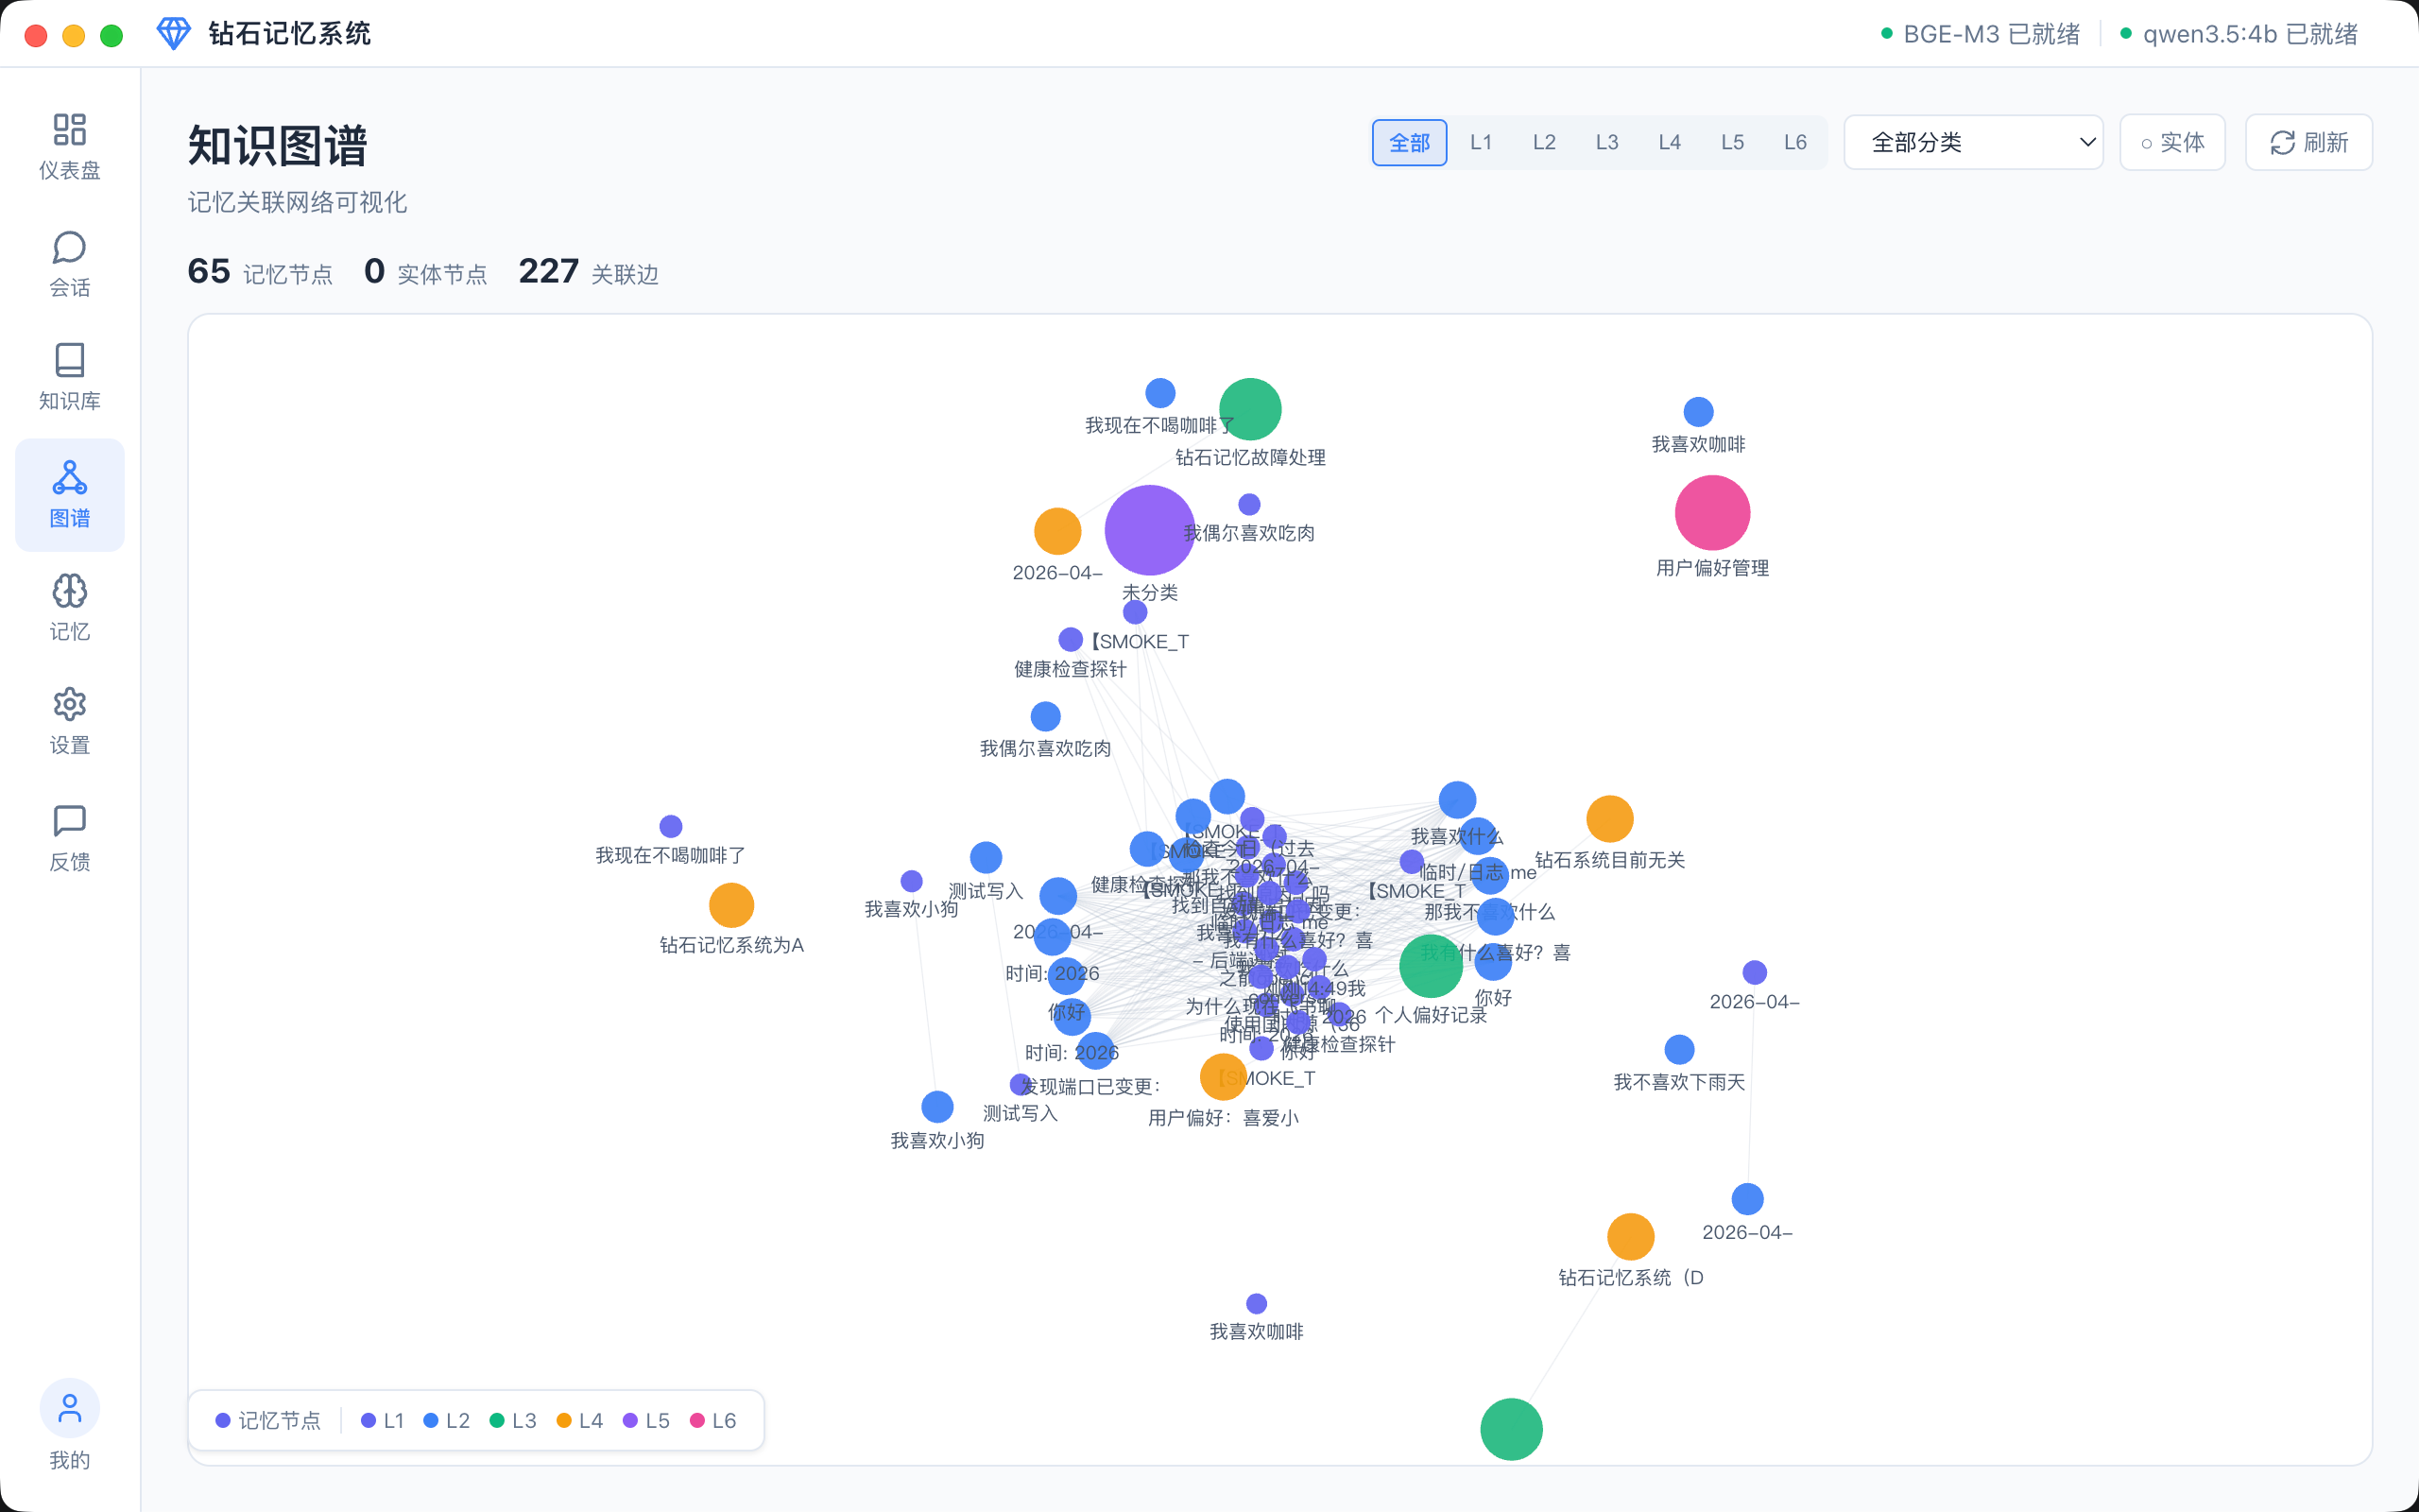Select the 图谱 graph icon in sidebar

(69, 479)
